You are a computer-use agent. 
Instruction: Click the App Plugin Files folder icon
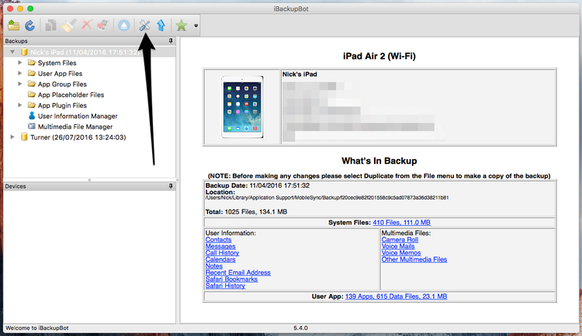click(32, 105)
